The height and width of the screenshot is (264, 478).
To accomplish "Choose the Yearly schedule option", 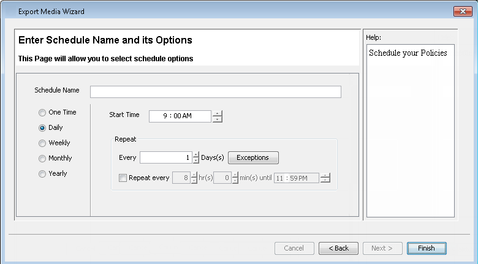I will 42,174.
